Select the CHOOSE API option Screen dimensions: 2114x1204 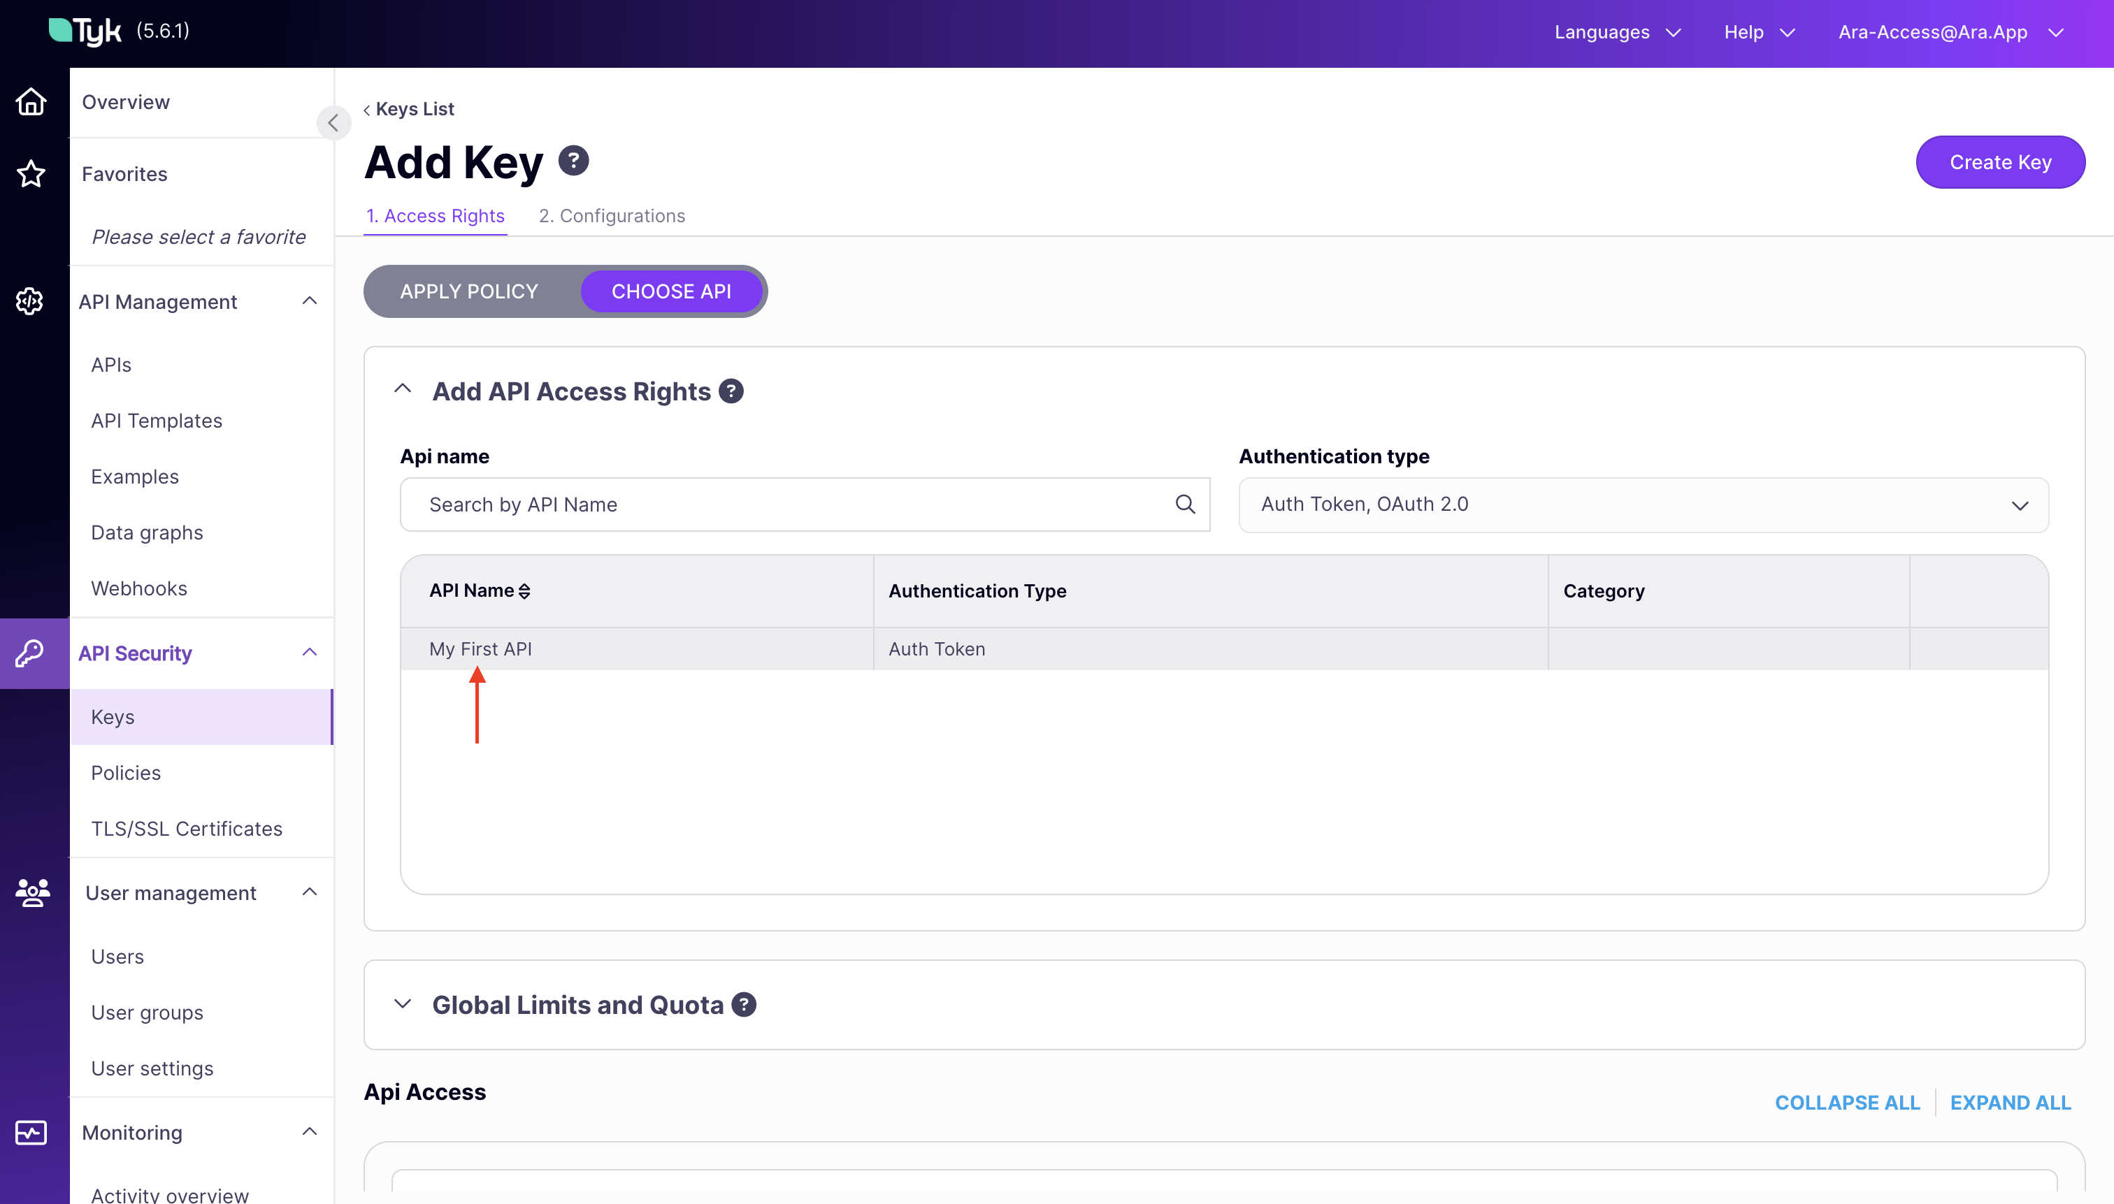pos(670,291)
